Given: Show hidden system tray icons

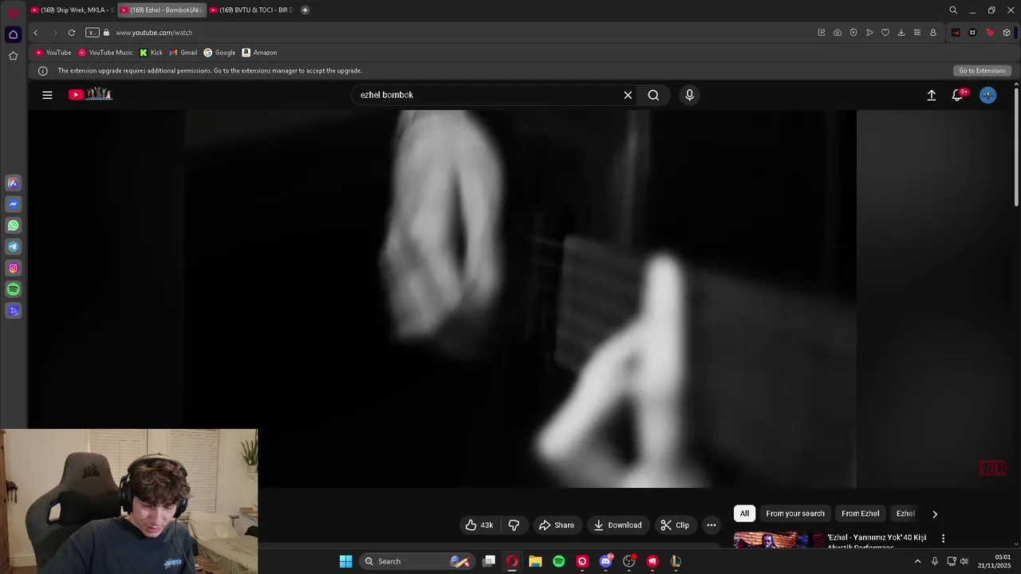Looking at the screenshot, I should (917, 561).
